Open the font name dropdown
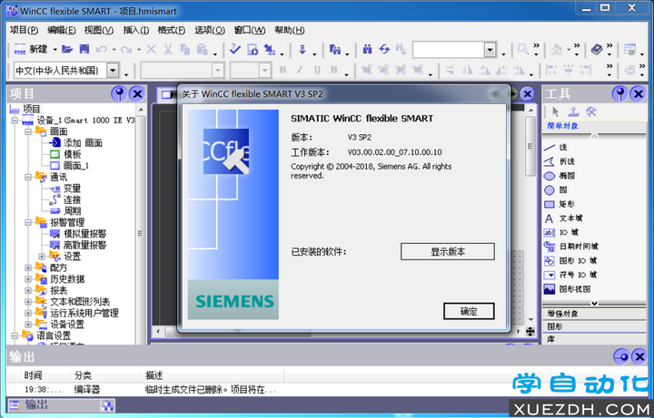This screenshot has width=654, height=418. click(x=218, y=71)
